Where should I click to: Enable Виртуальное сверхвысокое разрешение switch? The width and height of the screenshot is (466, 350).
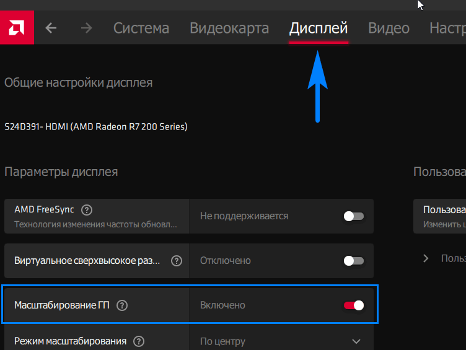354,261
